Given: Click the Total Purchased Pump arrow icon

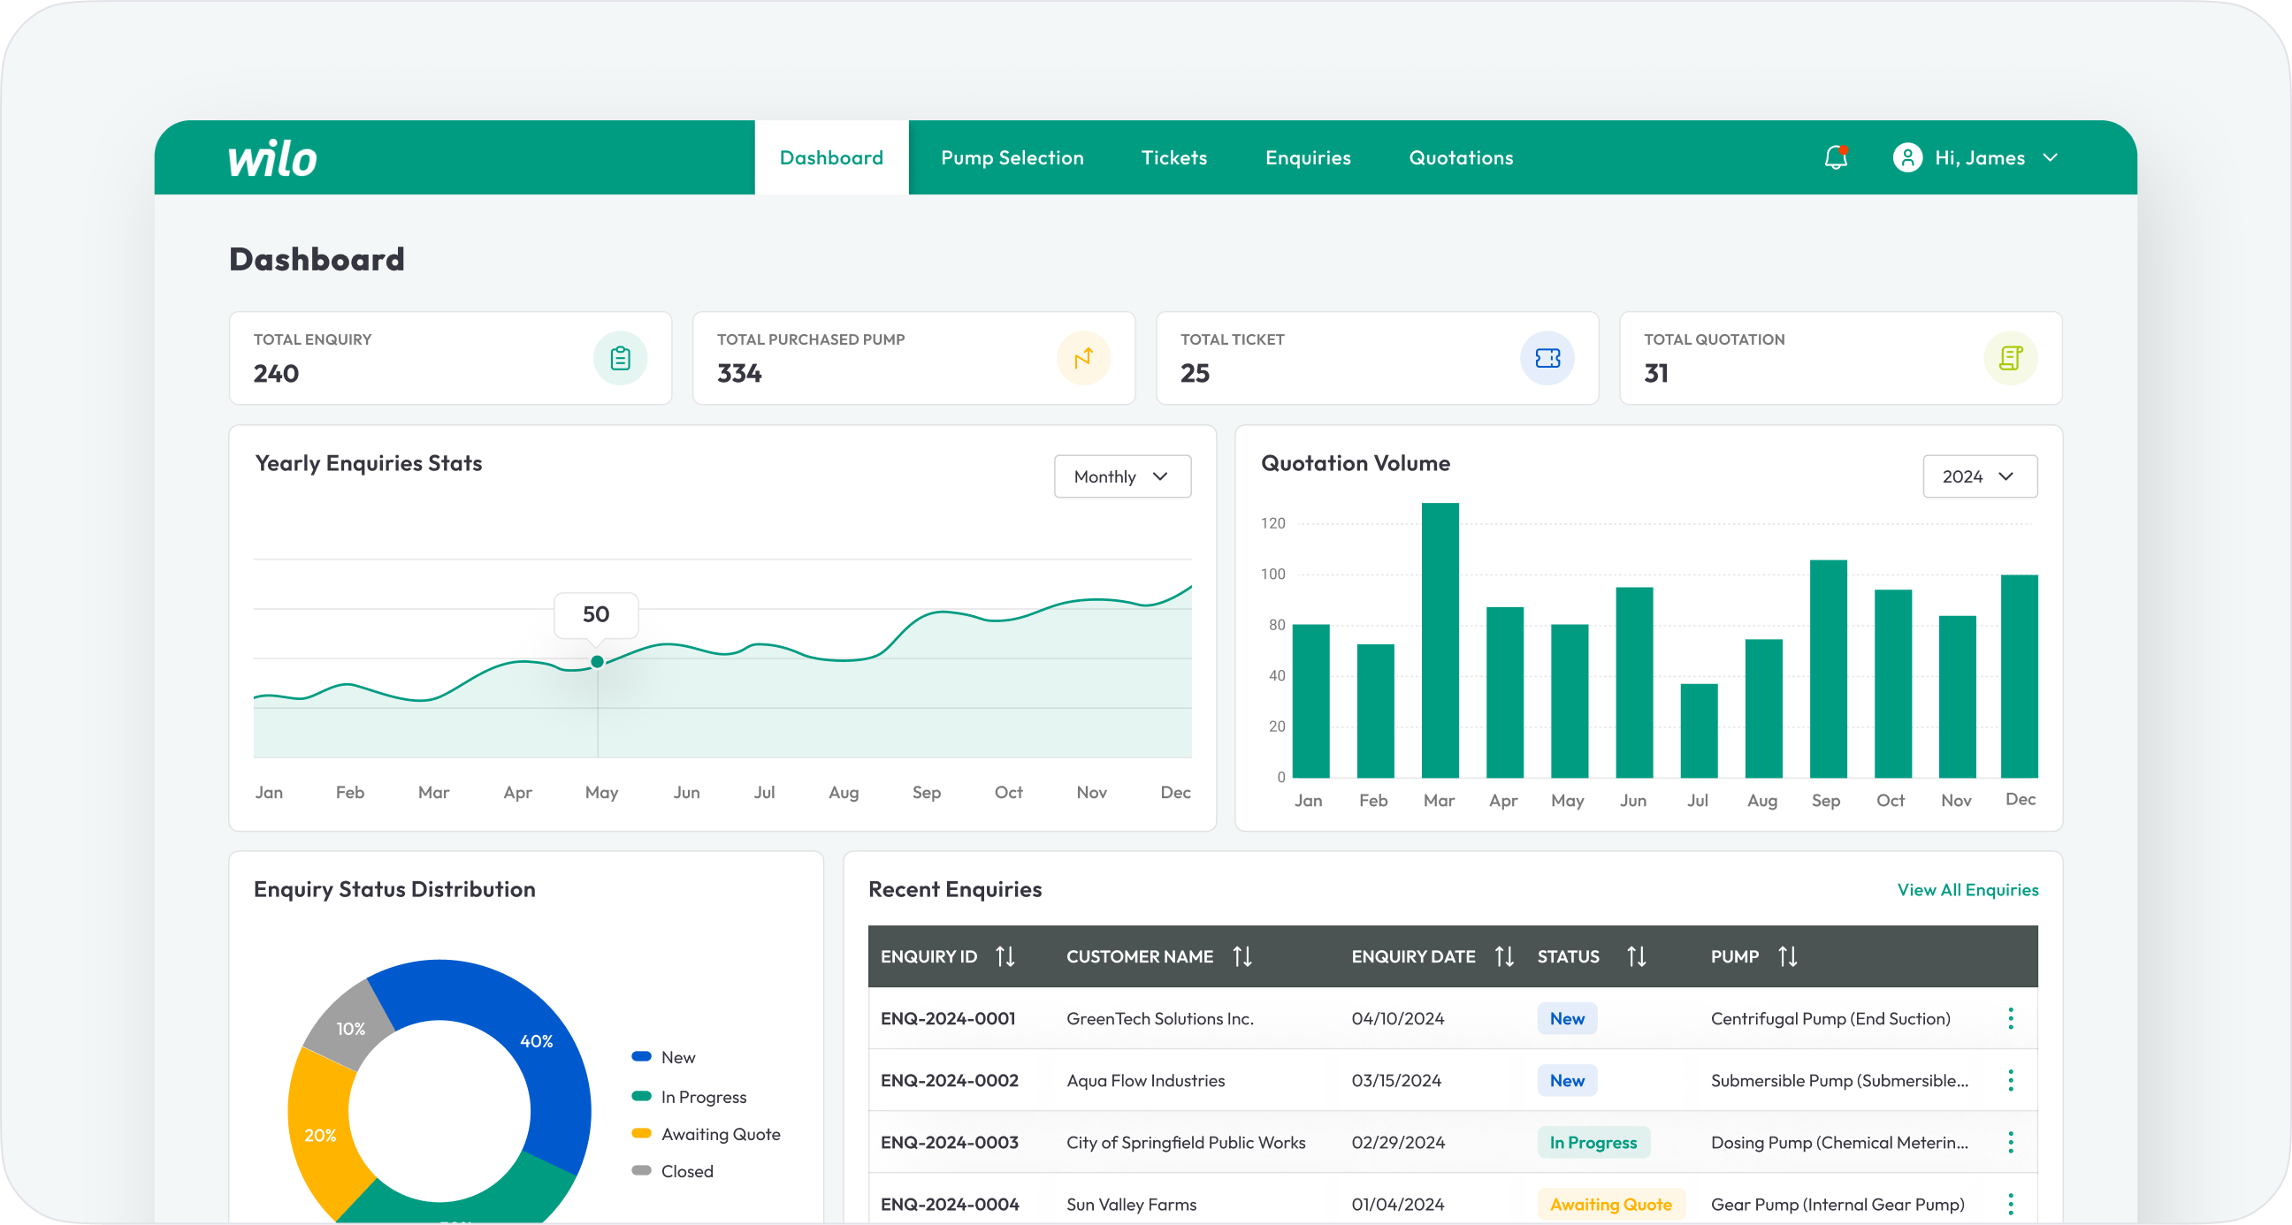Looking at the screenshot, I should tap(1083, 358).
